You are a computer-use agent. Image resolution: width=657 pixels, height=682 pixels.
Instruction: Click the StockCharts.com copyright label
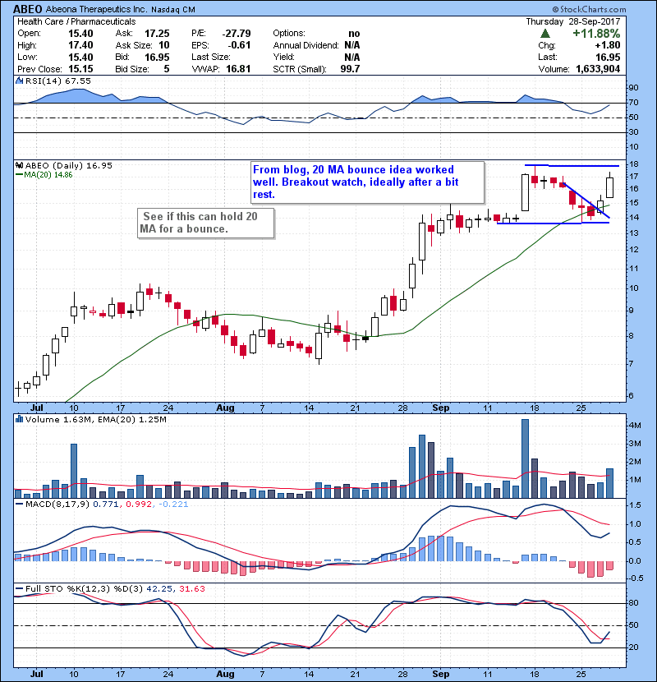point(589,9)
